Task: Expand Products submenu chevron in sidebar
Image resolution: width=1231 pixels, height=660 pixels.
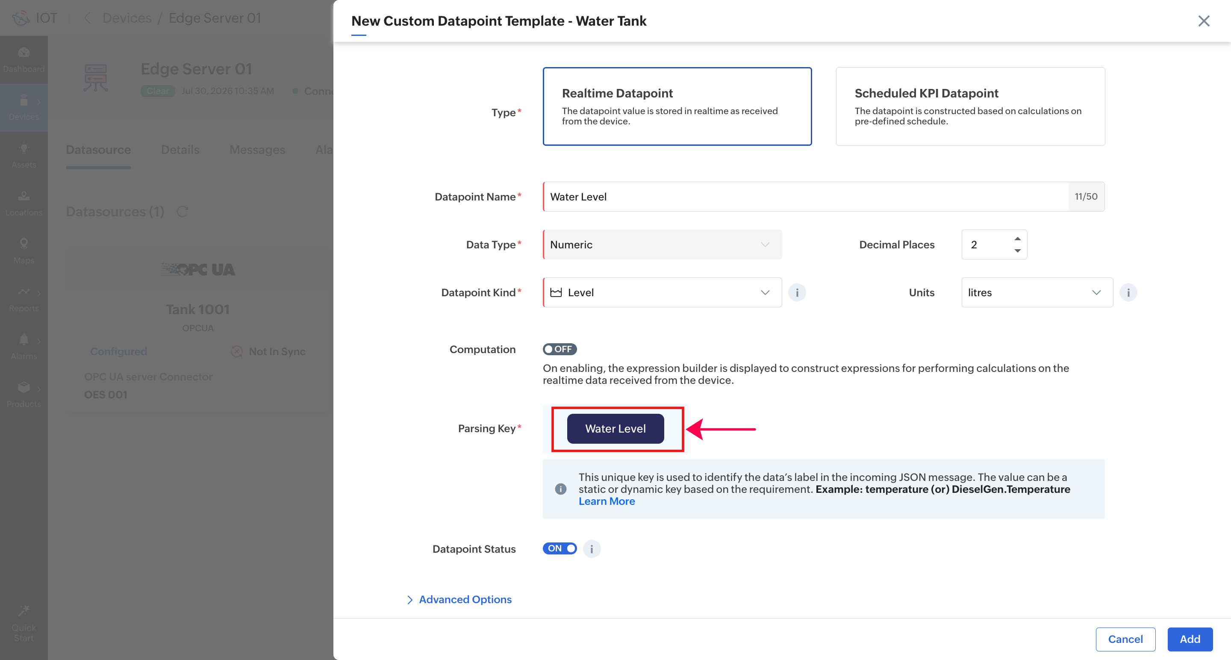Action: click(39, 389)
